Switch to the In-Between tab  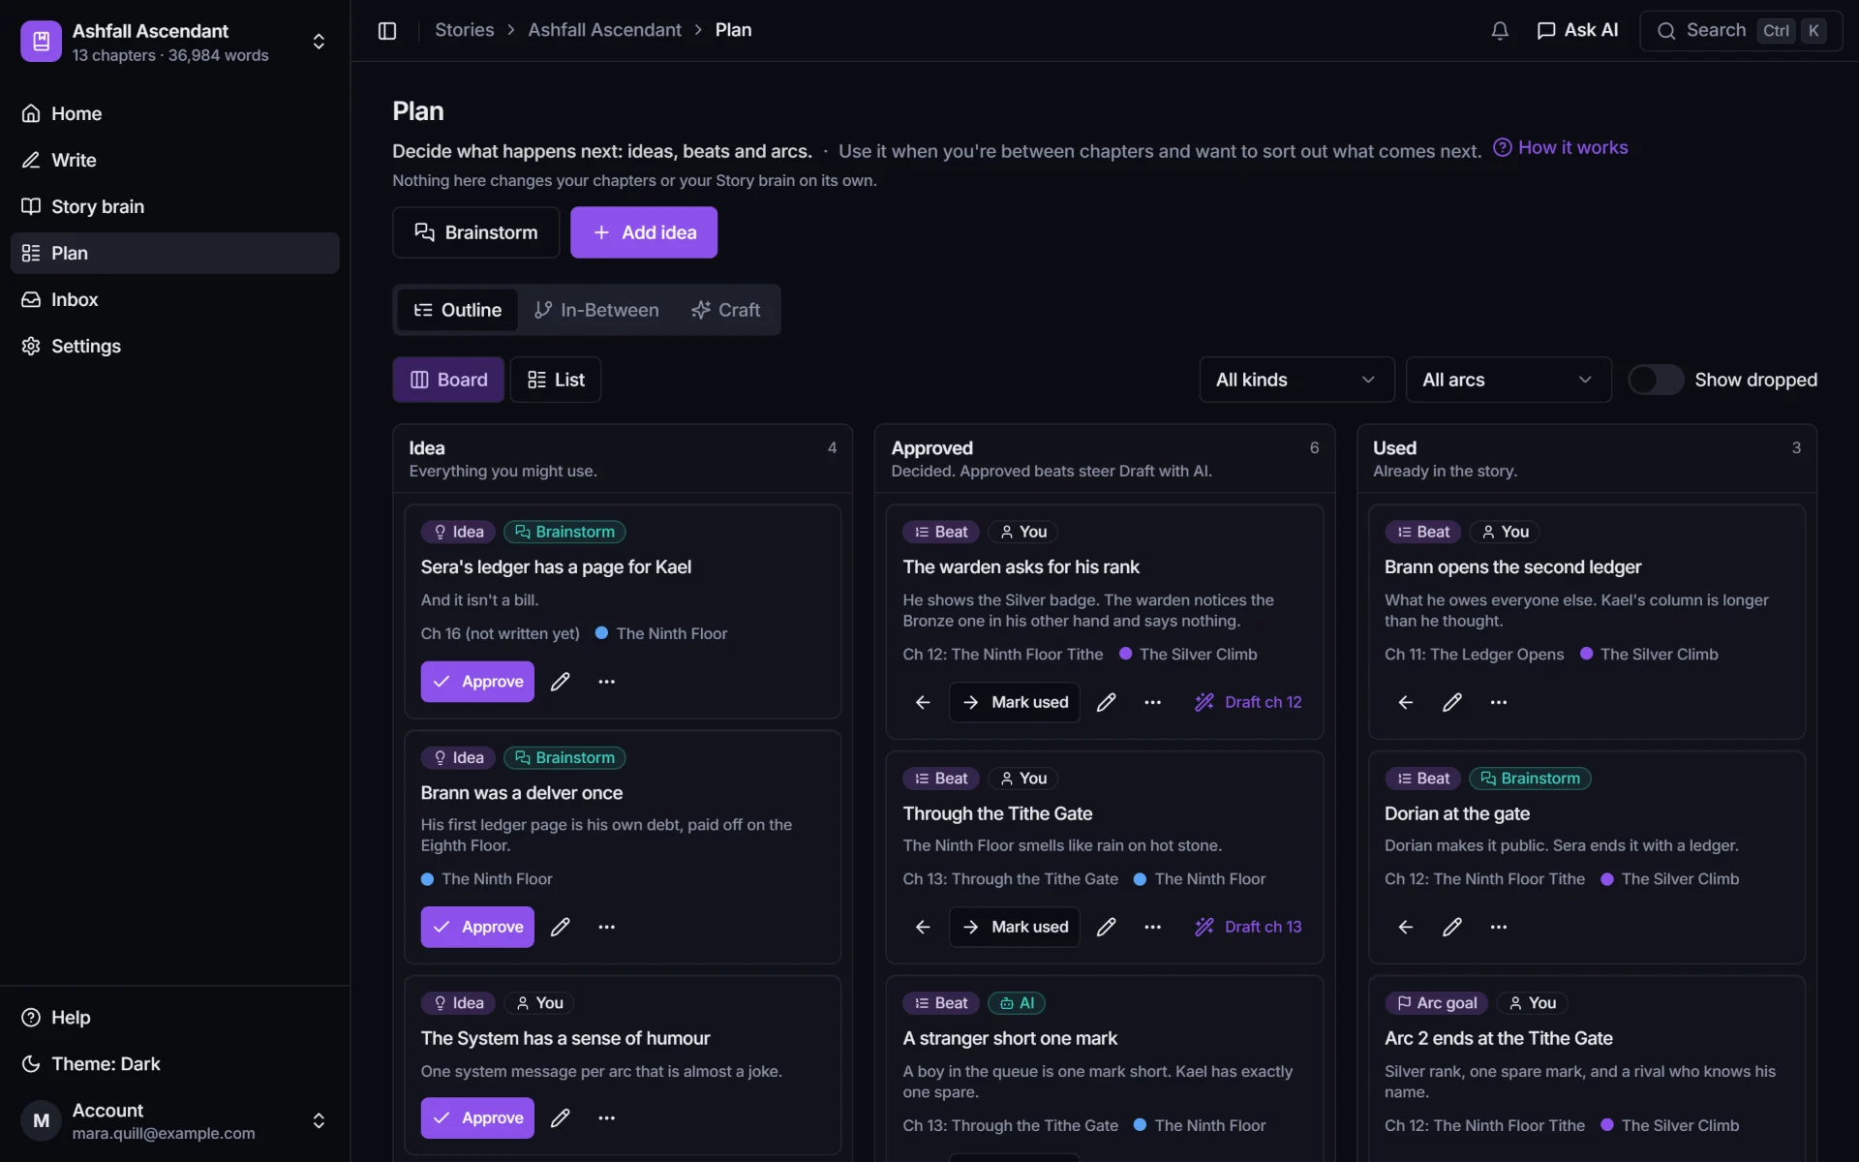[x=596, y=310]
